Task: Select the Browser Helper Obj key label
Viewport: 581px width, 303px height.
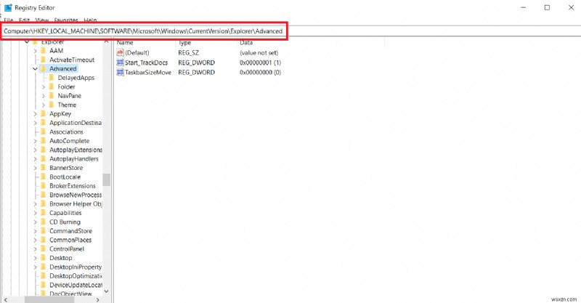Action: 76,203
